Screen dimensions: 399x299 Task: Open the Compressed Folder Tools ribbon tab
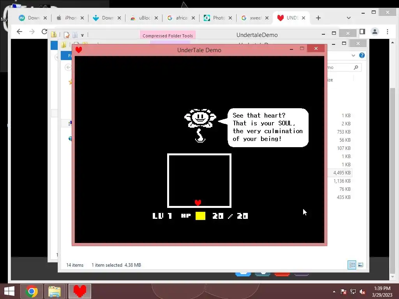168,35
